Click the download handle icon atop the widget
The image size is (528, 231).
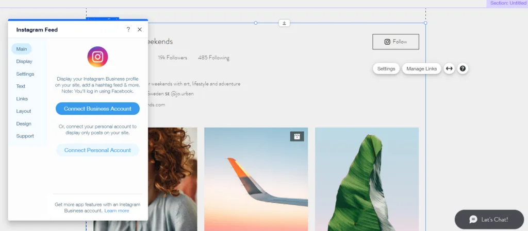[x=284, y=23]
